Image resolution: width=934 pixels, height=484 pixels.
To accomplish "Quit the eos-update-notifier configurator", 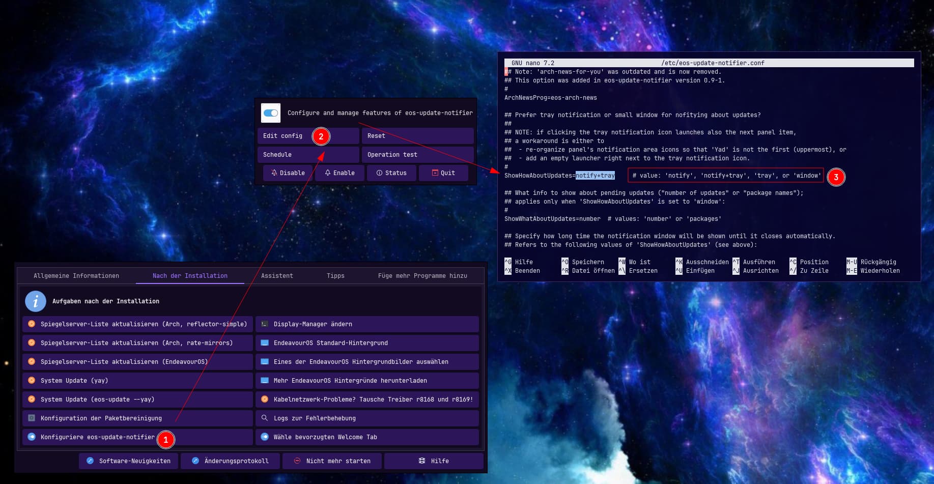I will (x=443, y=173).
